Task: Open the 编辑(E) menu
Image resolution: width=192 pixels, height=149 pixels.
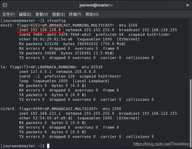Action: tap(25, 14)
